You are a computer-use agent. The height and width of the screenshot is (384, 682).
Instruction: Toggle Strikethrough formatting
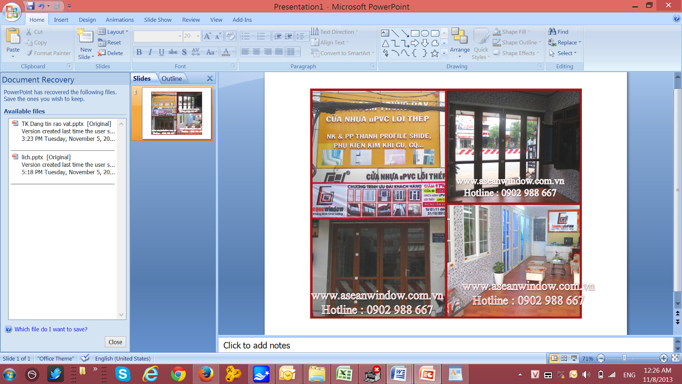coord(173,52)
